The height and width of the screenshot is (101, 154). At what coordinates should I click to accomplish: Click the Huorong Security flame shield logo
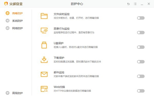point(6,4)
